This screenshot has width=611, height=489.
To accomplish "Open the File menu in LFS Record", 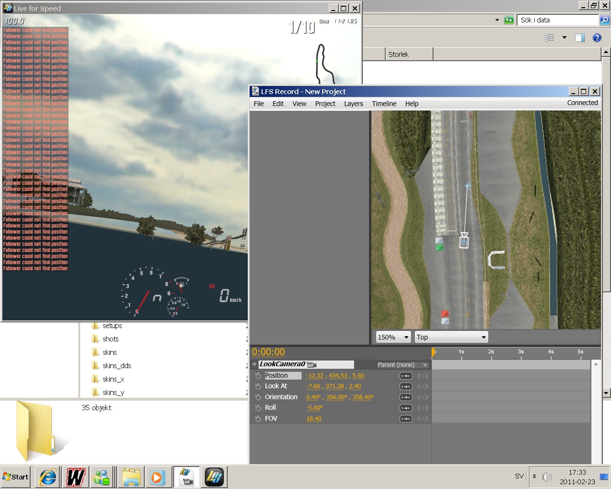I will click(259, 104).
